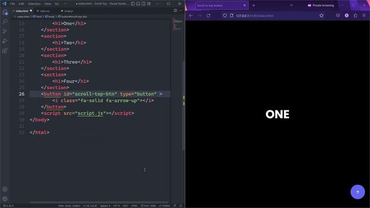Open the Manage gear in VS Code
Viewport: 370px width, 208px height.
click(x=5, y=199)
